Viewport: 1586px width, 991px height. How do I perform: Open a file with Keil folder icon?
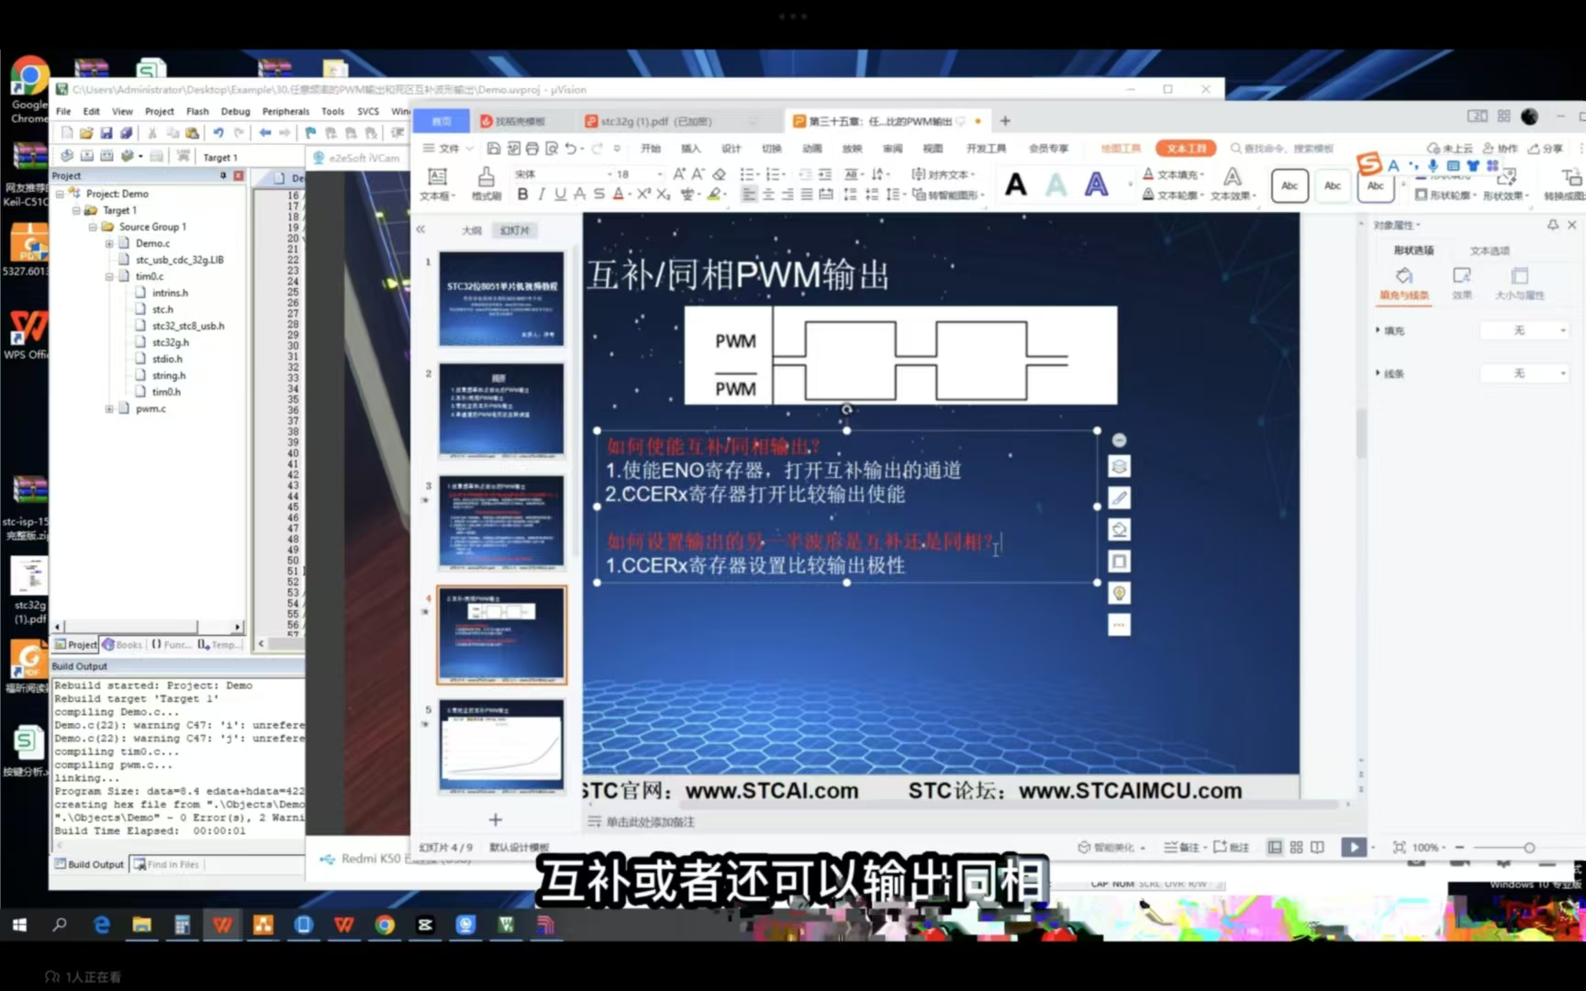tap(85, 133)
